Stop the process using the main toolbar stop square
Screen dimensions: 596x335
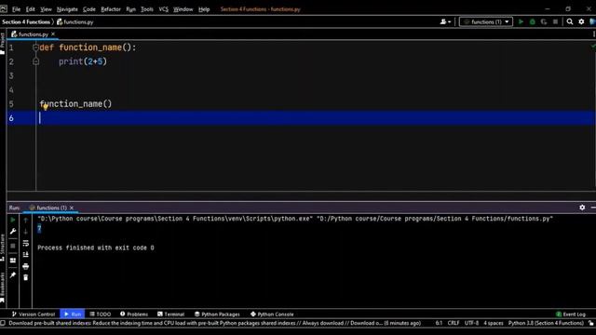click(555, 22)
